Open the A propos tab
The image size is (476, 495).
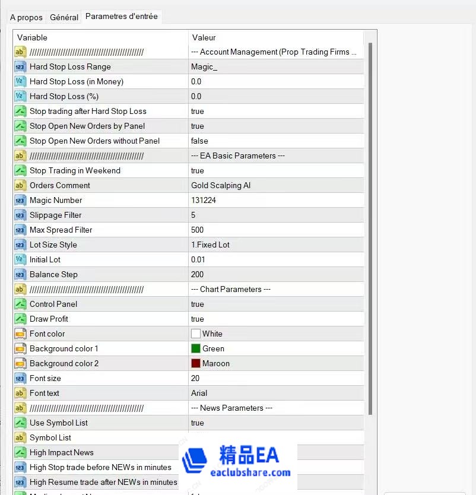coord(26,17)
